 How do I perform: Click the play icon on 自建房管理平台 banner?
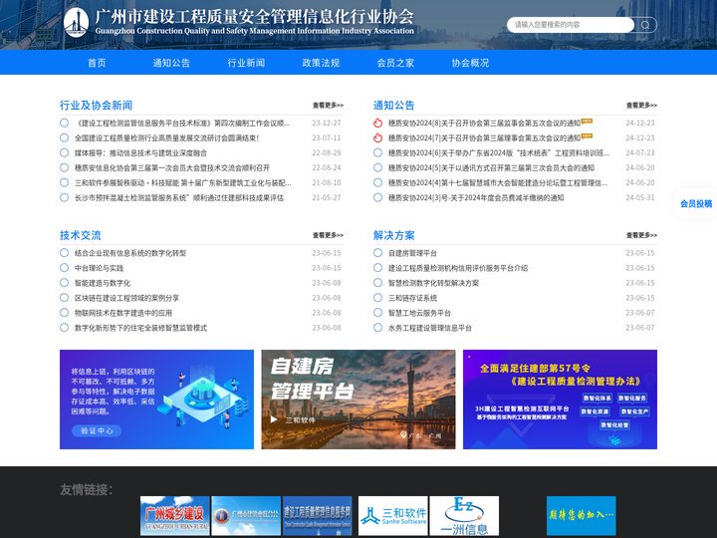pos(274,419)
